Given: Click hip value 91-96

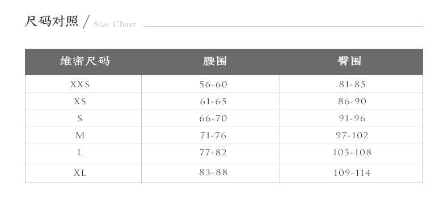Looking at the screenshot, I should click(352, 118).
